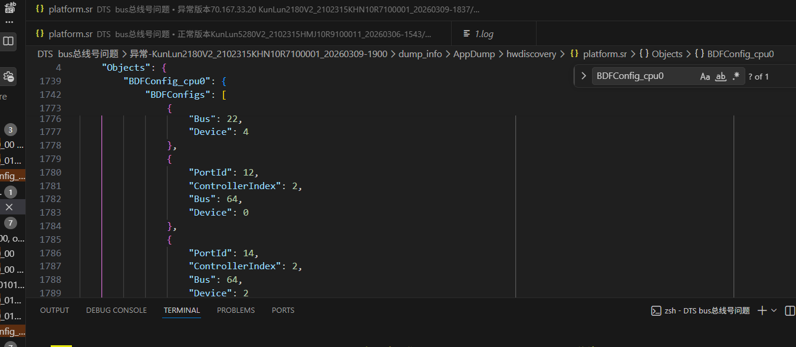Viewport: 796px width, 347px height.
Task: Open the terminal launch profile dropdown
Action: pyautogui.click(x=774, y=310)
